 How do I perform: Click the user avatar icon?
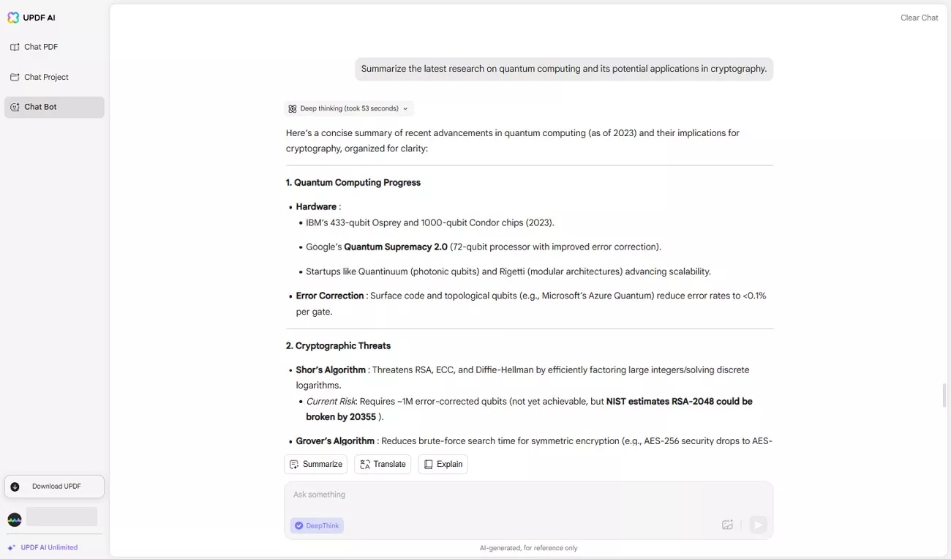[x=15, y=519]
